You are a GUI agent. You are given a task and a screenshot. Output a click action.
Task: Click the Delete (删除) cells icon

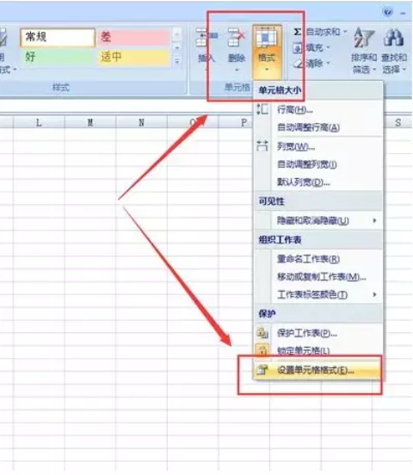(x=237, y=38)
